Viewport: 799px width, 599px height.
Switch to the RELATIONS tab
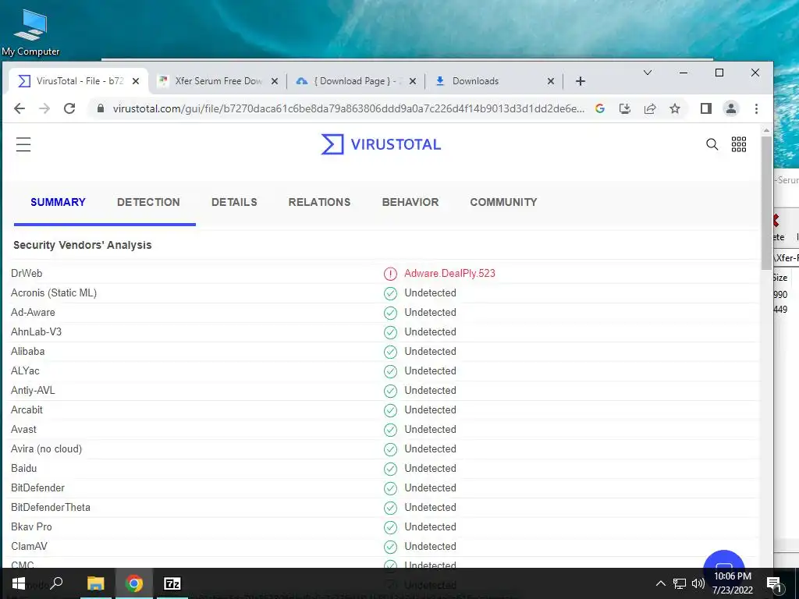click(319, 202)
